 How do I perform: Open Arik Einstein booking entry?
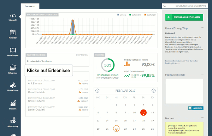[58, 82]
